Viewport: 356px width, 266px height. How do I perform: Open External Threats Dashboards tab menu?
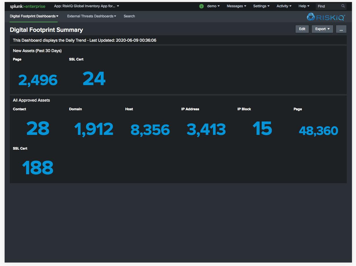click(x=91, y=16)
